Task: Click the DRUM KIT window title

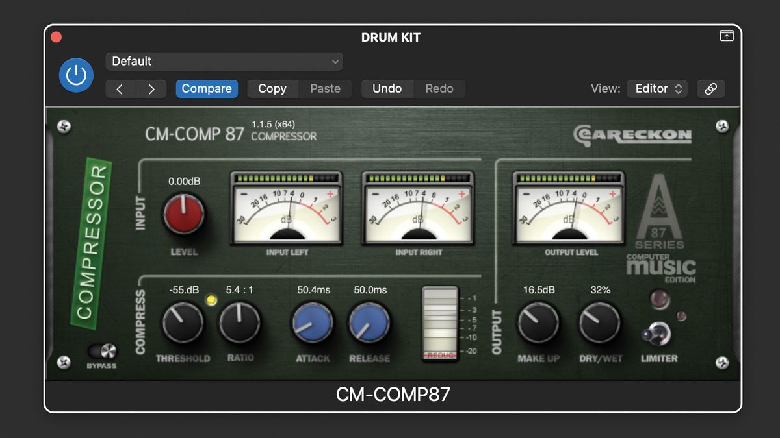Action: coord(391,38)
